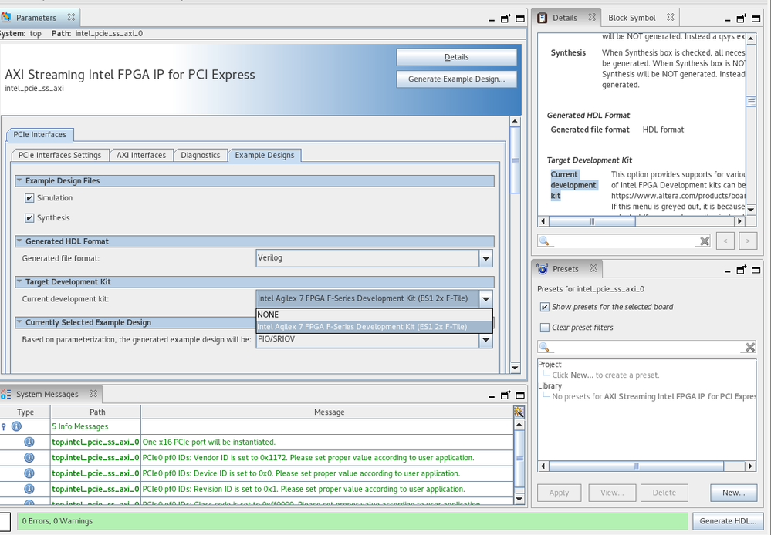The image size is (771, 535).
Task: Toggle the Synthesis checkbox
Action: click(29, 218)
